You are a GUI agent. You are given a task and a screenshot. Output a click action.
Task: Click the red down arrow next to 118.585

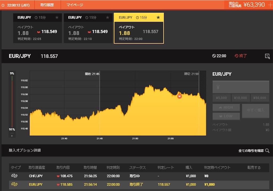(x=58, y=185)
